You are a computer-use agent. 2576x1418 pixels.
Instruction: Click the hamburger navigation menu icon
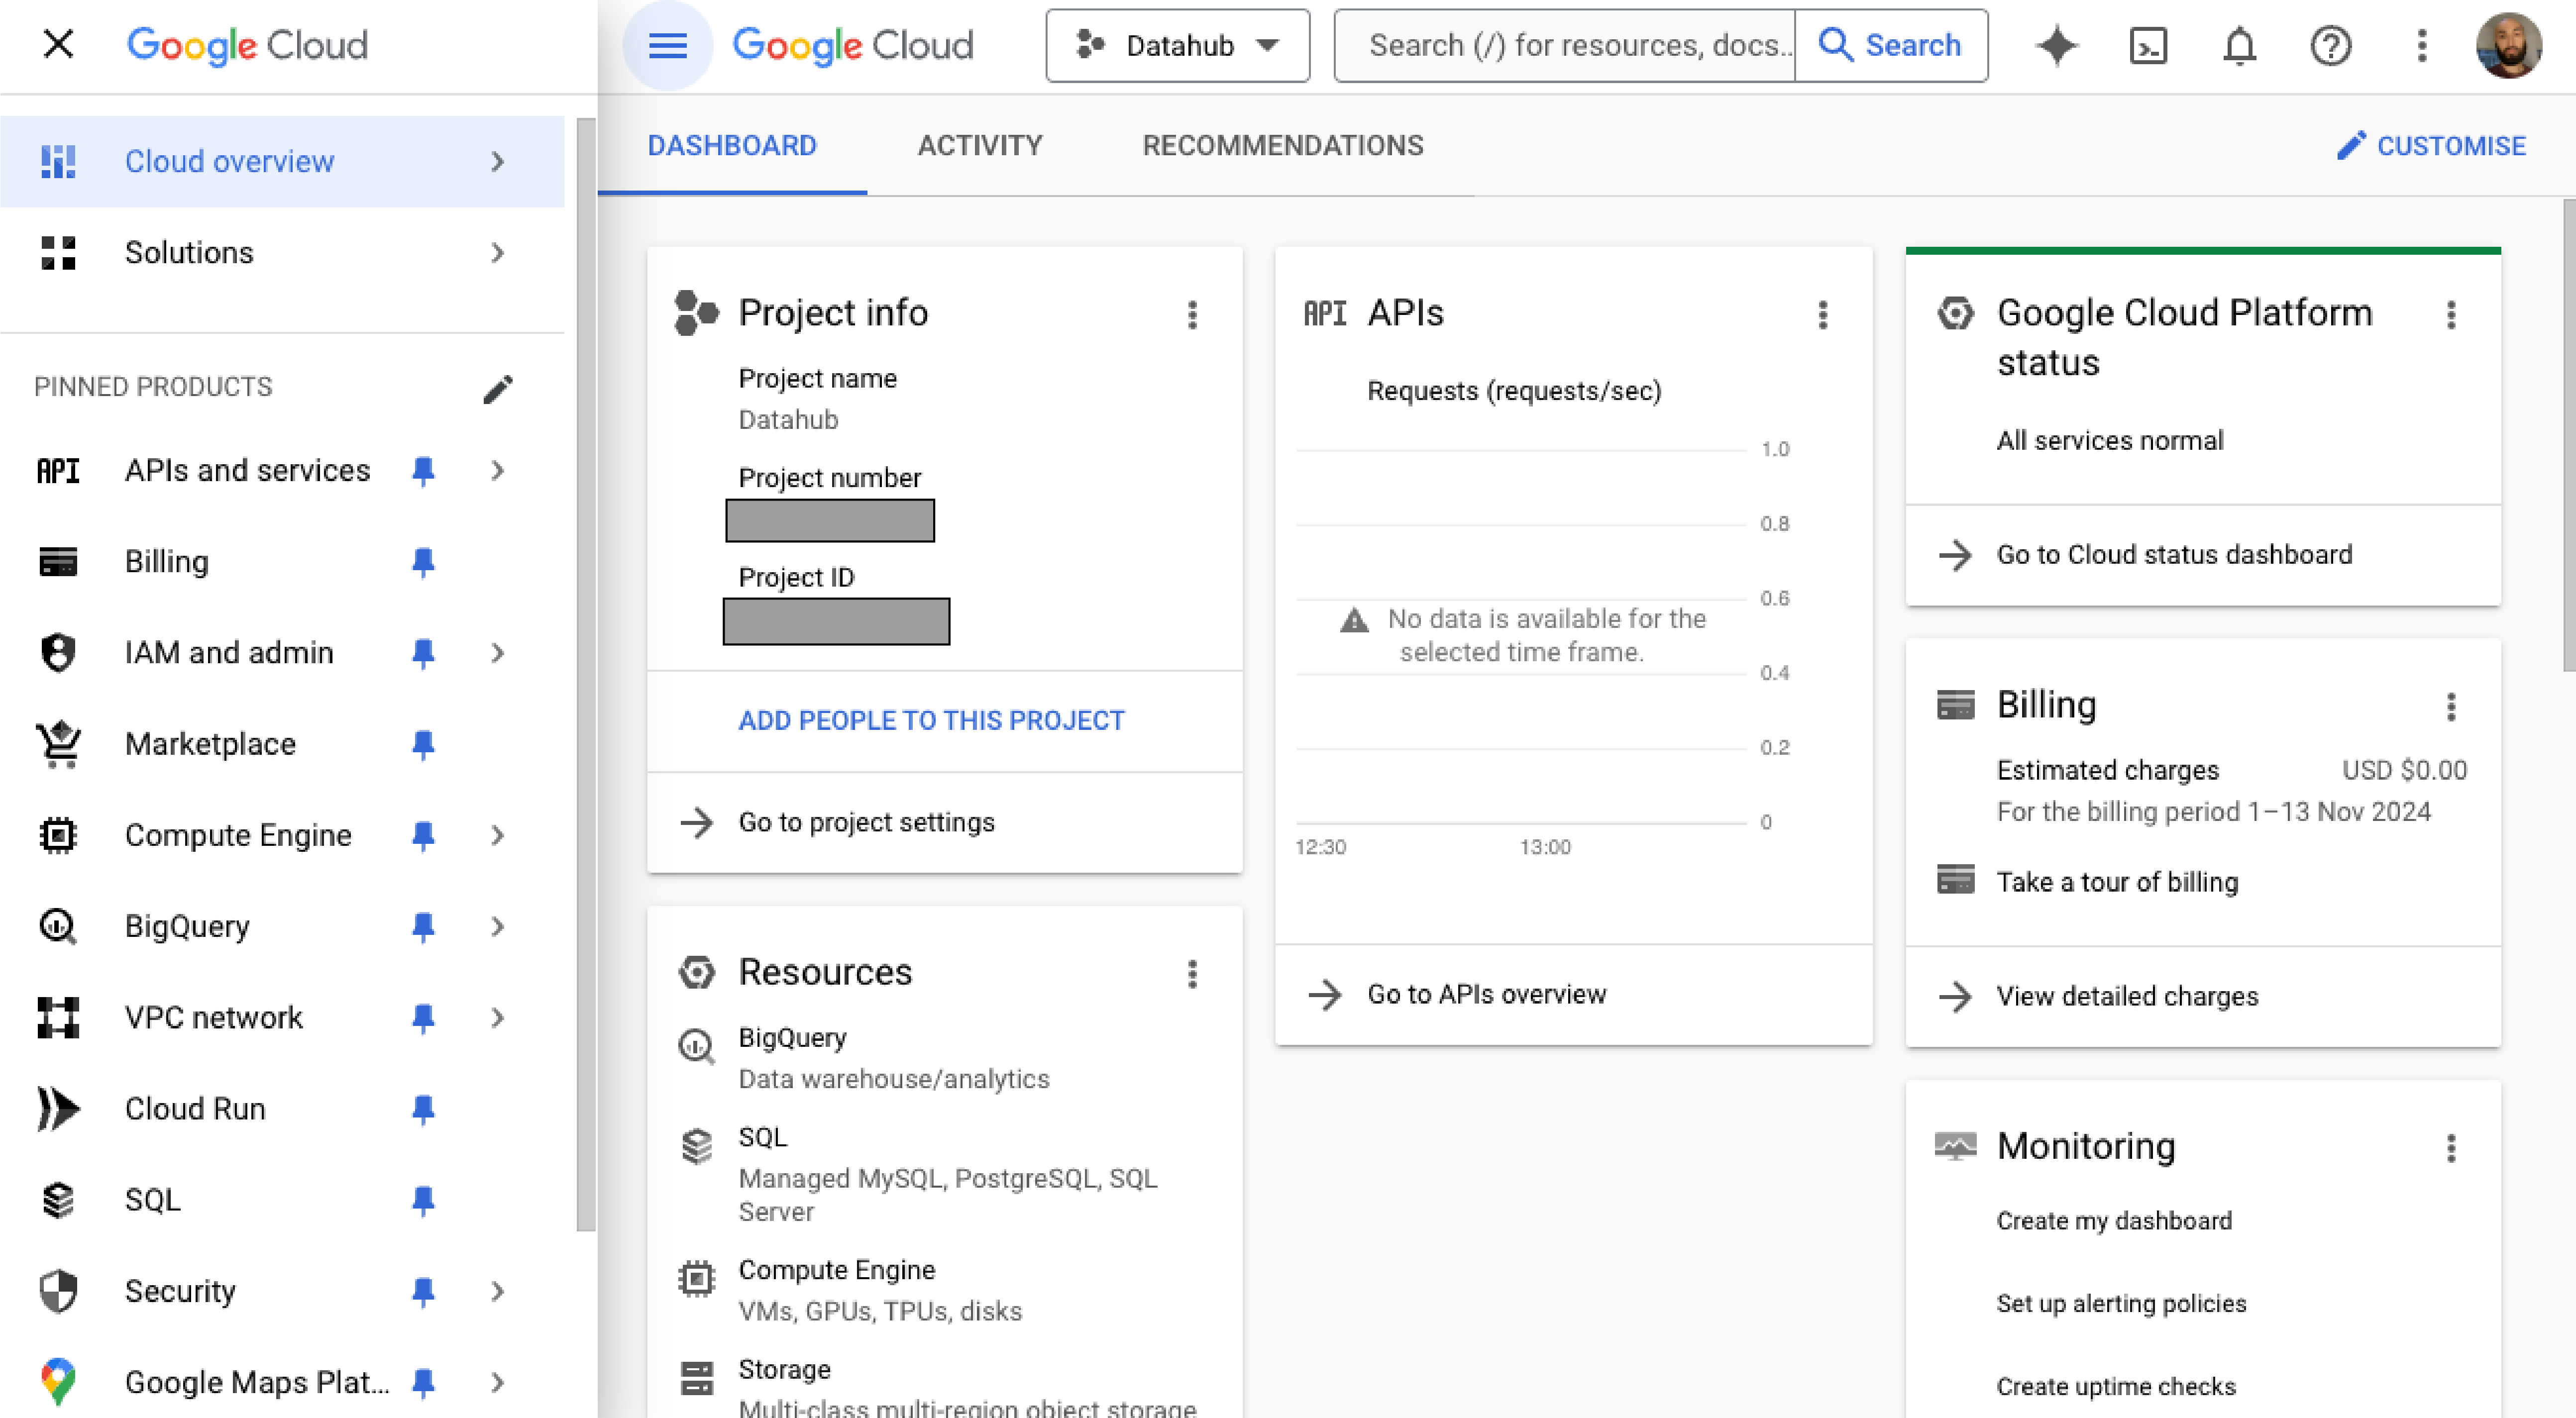point(667,46)
